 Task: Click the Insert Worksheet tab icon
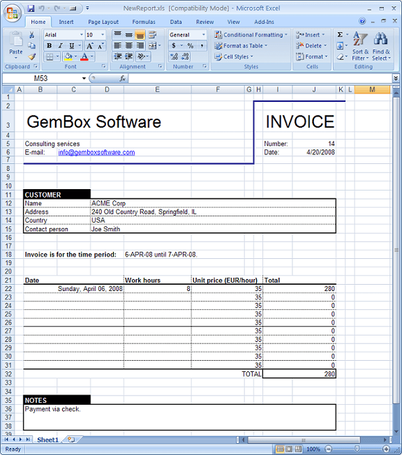click(x=71, y=440)
